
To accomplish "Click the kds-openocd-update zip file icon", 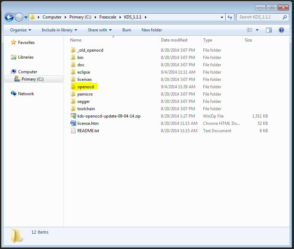I will [73, 116].
